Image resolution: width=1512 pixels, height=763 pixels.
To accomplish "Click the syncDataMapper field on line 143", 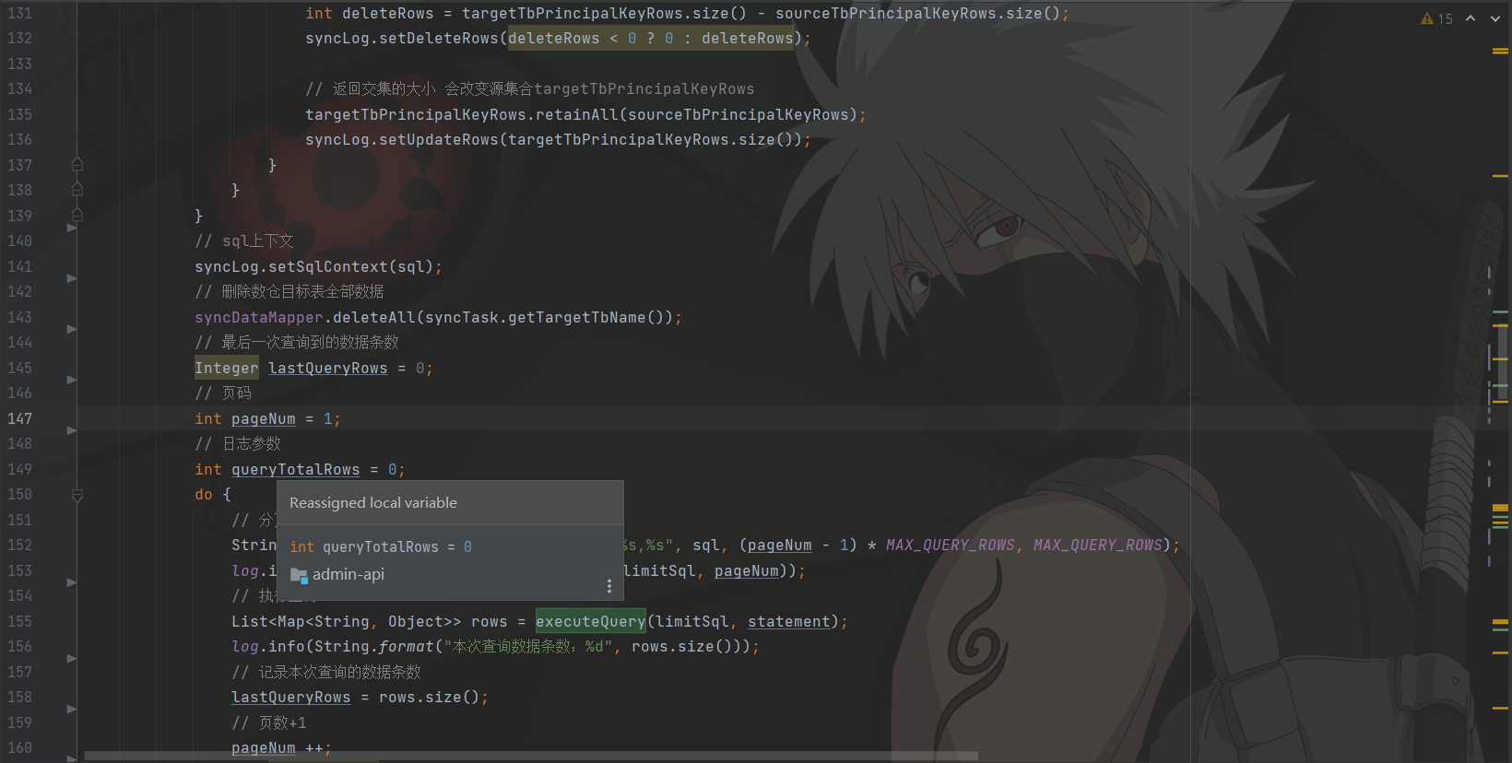I will [259, 317].
